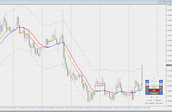Screen dimensions: 172x112
Task: Click the '31 Aug 03:00' time label
Action: pos(136,108)
